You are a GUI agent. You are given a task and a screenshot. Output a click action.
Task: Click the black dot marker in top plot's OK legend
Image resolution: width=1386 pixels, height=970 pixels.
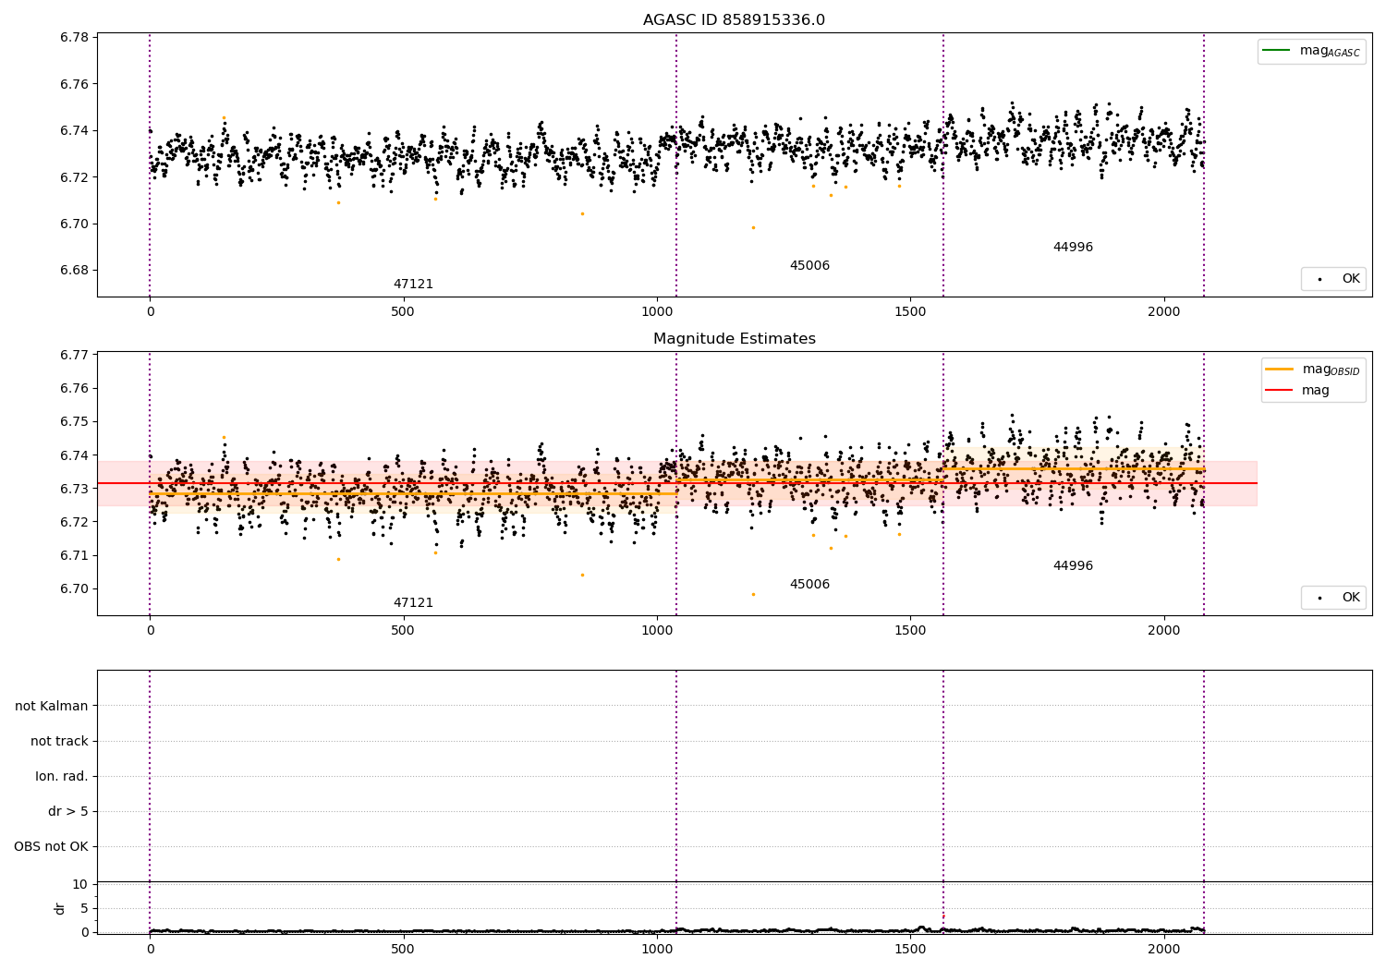pos(1319,279)
